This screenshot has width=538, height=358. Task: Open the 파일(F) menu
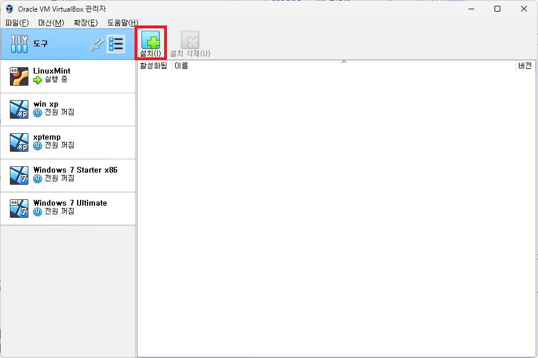pos(17,23)
